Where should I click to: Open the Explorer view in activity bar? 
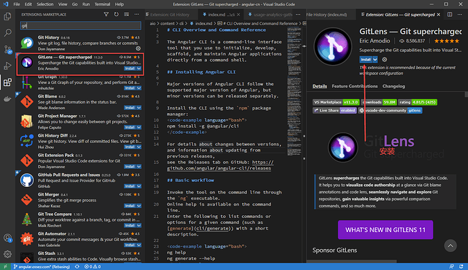point(7,16)
